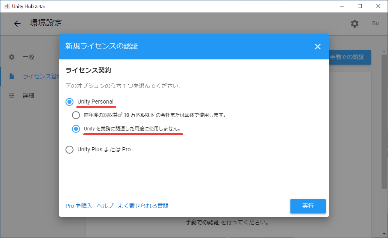Screen dimensions: 388x238
Task: Close the 新規ライセンスの認証 dialog
Action: point(318,46)
